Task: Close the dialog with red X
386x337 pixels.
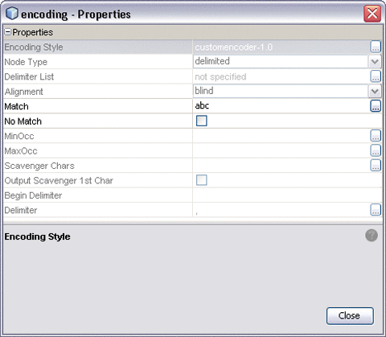Action: point(372,14)
